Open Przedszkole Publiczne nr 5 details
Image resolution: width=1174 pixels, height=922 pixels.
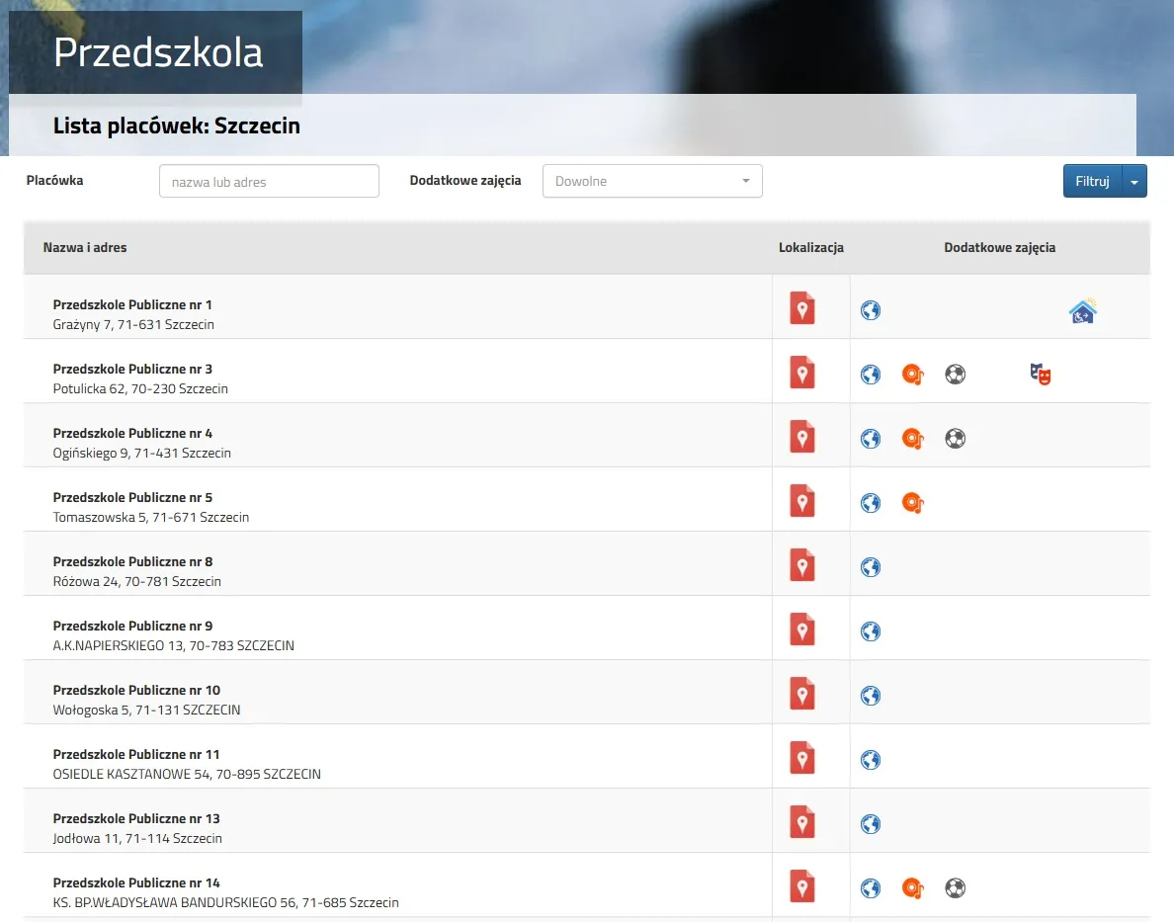[x=132, y=498]
